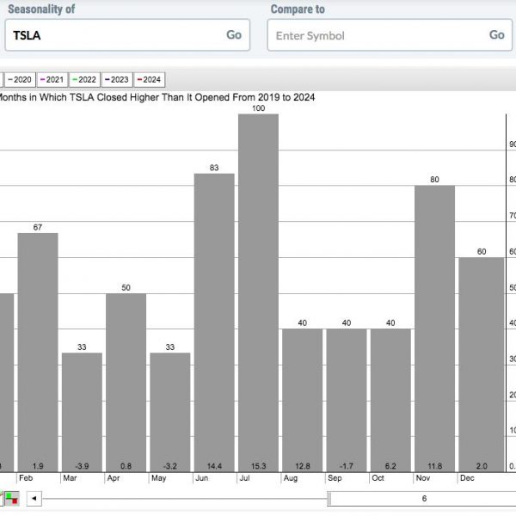516x516 pixels.
Task: Toggle the 2023 year series
Action: [117, 80]
